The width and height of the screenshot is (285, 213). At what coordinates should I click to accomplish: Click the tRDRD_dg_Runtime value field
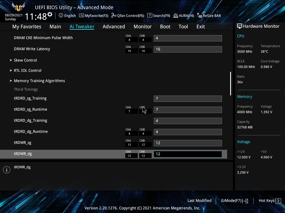tap(188, 132)
